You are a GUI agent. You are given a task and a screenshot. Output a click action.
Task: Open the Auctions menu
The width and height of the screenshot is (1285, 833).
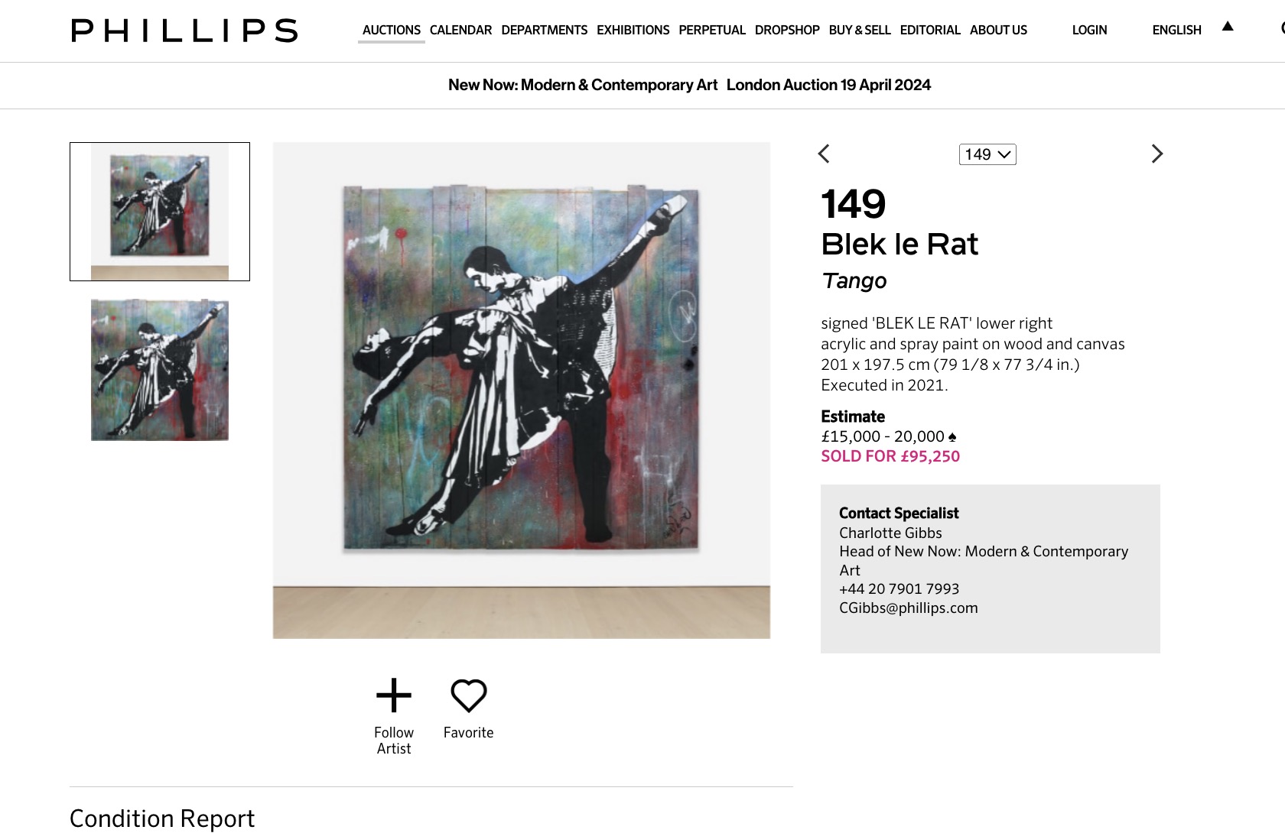391,30
